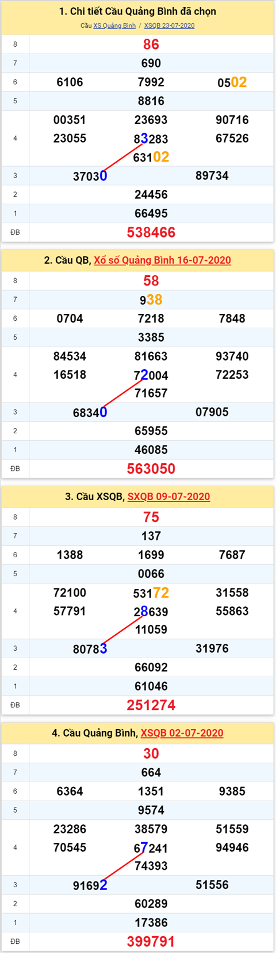The image size is (276, 953).
Task: Select the number 664 in table 4
Action: point(151,773)
